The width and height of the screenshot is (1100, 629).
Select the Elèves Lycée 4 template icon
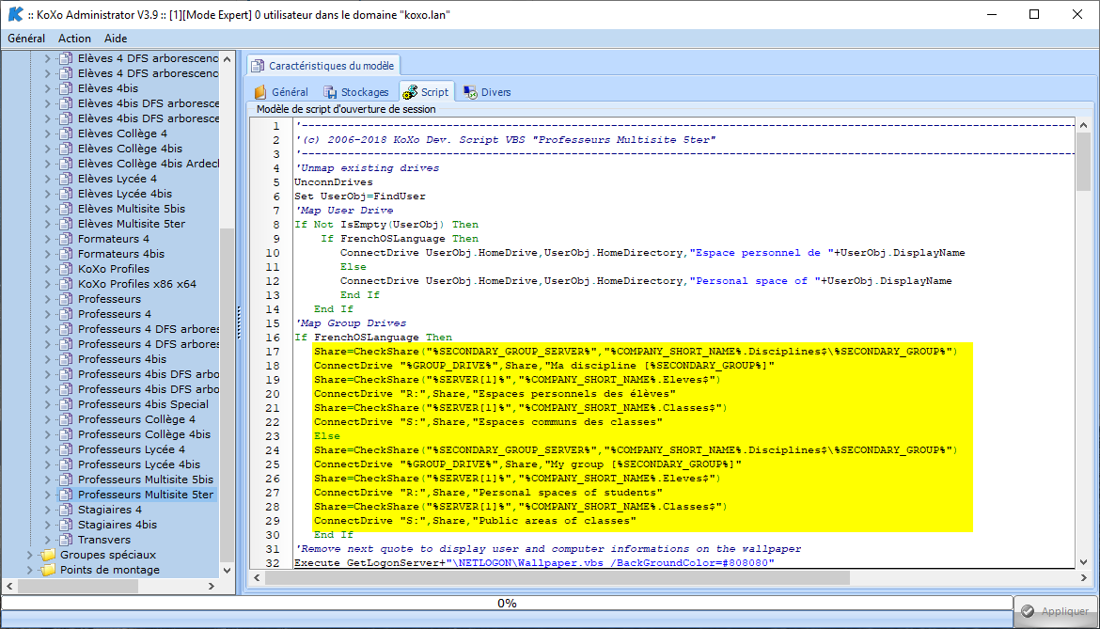66,178
